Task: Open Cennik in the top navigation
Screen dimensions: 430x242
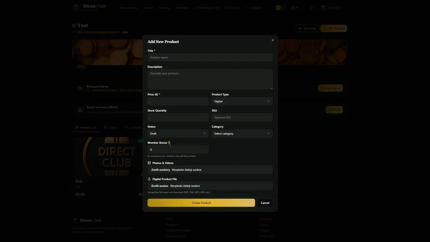Action: [148, 8]
